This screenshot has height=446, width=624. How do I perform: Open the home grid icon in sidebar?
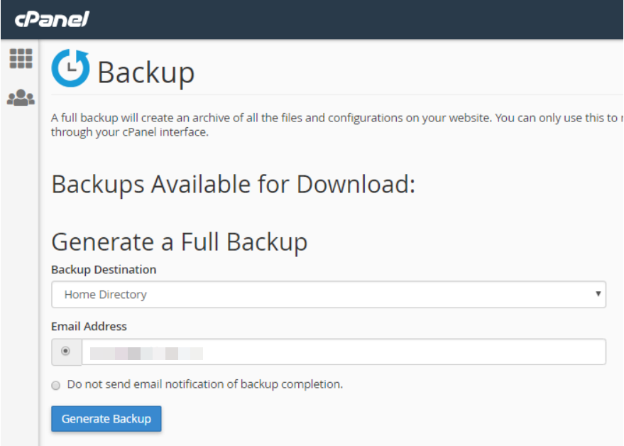[x=21, y=58]
